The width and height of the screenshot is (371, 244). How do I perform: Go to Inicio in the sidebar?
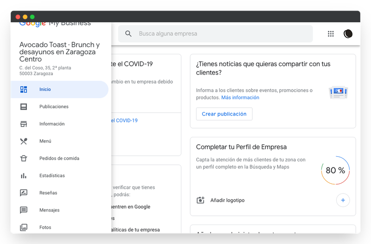pos(60,90)
